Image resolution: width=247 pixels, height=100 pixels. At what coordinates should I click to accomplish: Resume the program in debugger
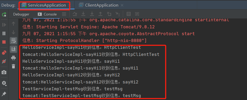4,25
